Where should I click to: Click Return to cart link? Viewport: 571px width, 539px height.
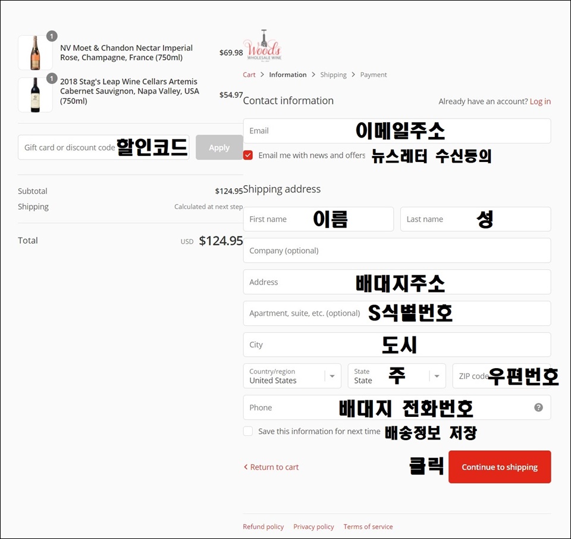[x=271, y=467]
